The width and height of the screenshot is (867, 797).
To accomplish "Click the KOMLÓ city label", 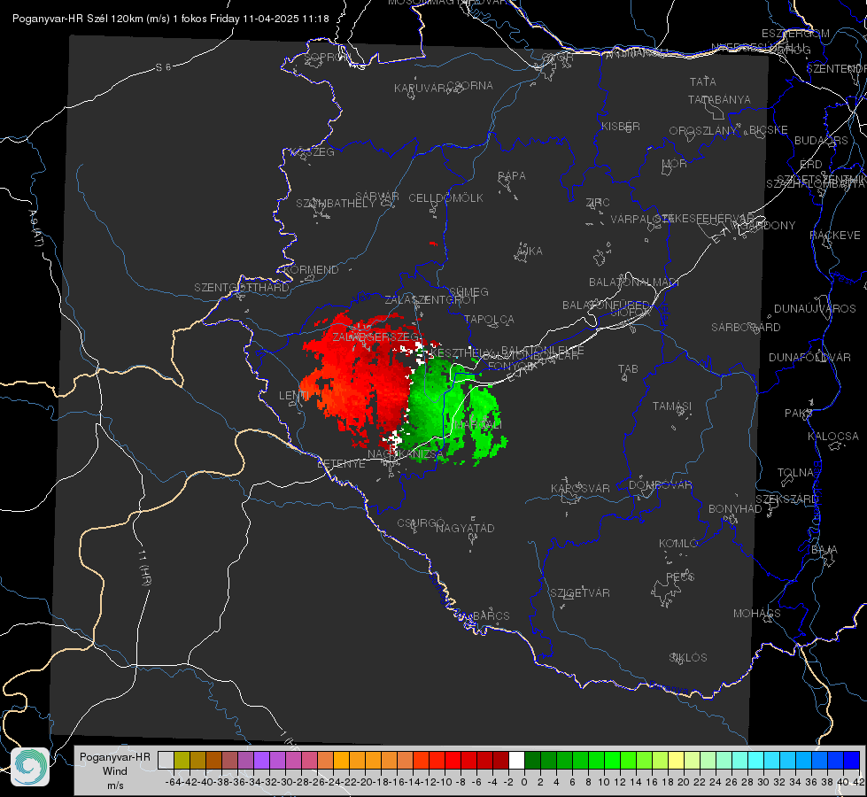I will tap(677, 545).
